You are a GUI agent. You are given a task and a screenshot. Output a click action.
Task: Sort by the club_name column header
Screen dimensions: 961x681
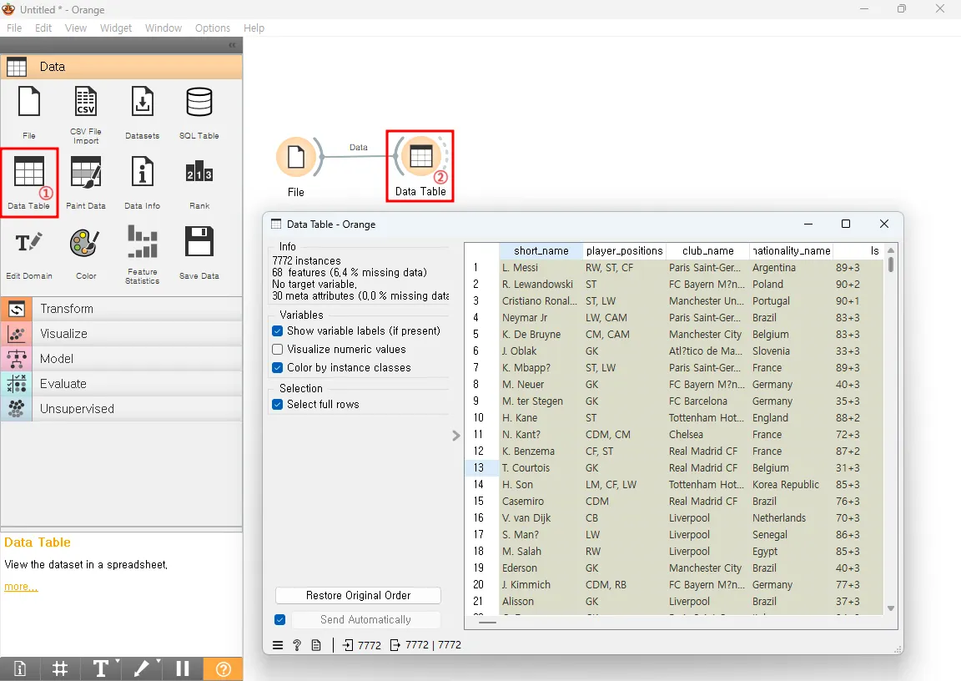coord(707,250)
